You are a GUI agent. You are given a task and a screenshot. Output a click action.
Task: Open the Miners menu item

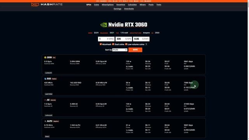(143, 5)
